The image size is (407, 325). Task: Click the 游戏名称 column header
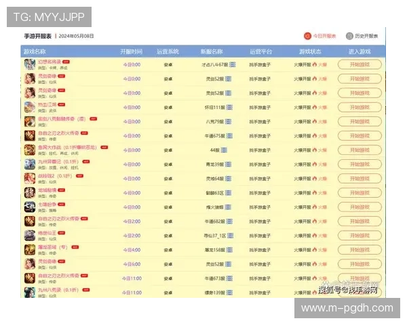(35, 51)
